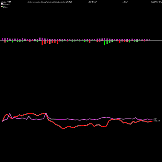
Task: Click the 'Volume' legend label
Action: click(x=6, y=5)
